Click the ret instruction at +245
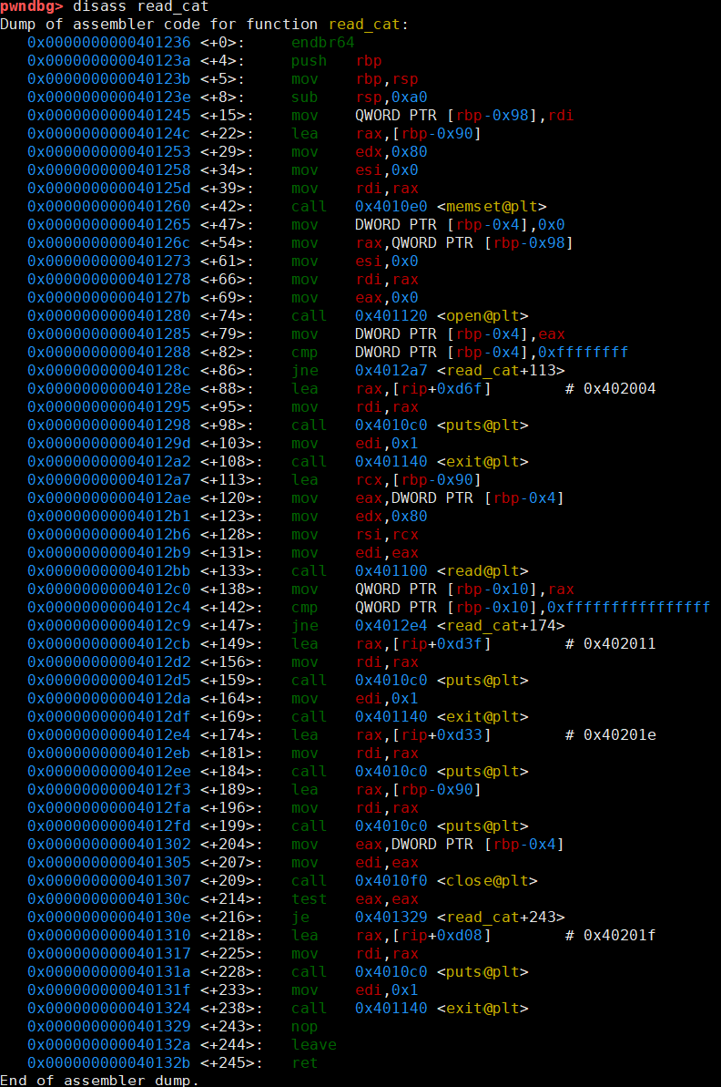Viewport: 721px width, 1087px height. pyautogui.click(x=304, y=1063)
